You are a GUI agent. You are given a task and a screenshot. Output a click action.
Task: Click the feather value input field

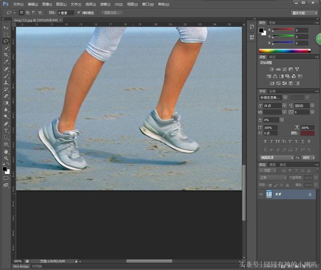pyautogui.click(x=66, y=13)
